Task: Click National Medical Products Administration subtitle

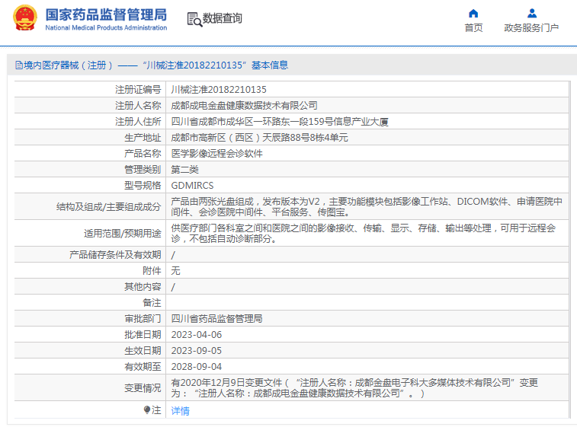Action: coord(106,27)
